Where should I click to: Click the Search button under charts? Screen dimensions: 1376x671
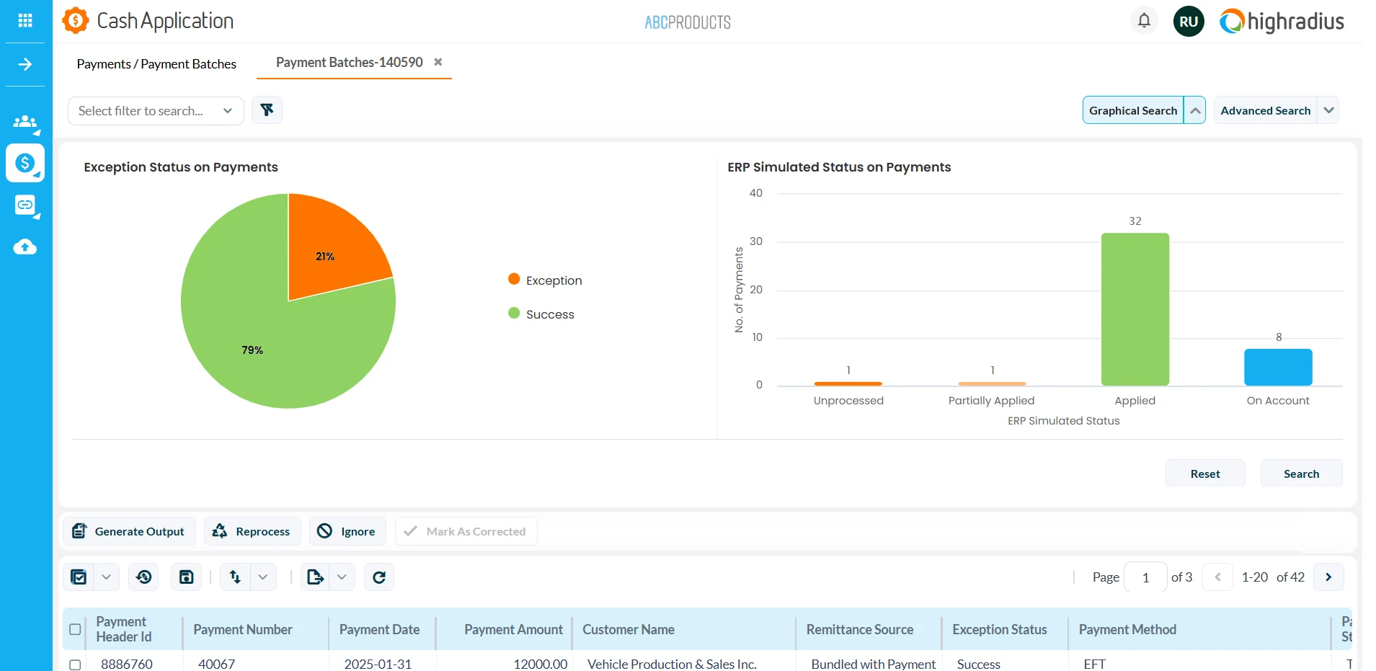pyautogui.click(x=1301, y=474)
